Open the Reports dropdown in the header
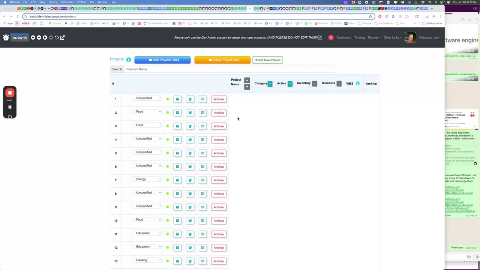480x270 pixels. coord(374,37)
